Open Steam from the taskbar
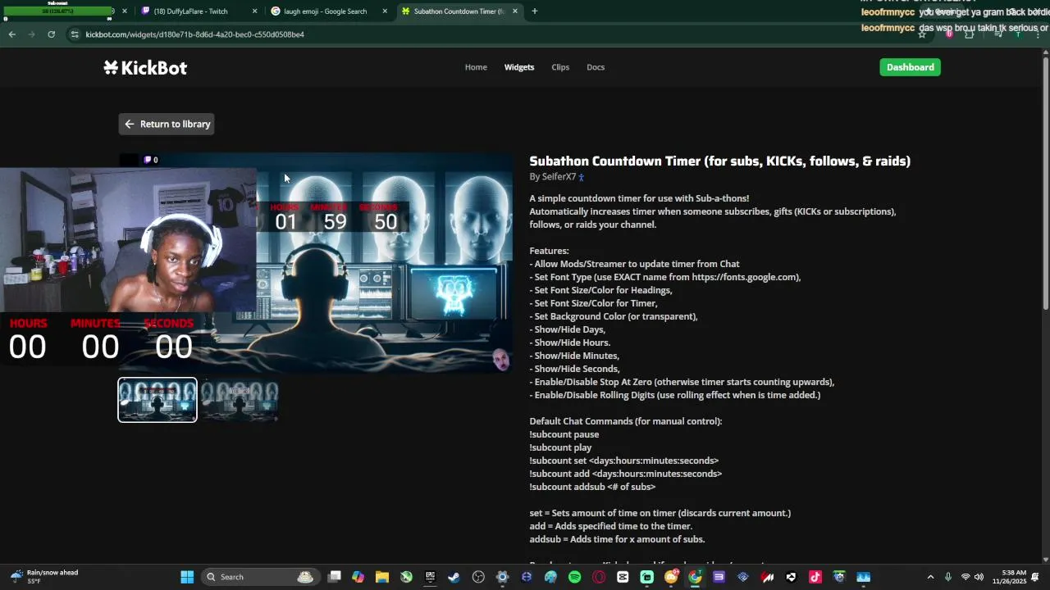Viewport: 1050px width, 590px height. click(454, 577)
